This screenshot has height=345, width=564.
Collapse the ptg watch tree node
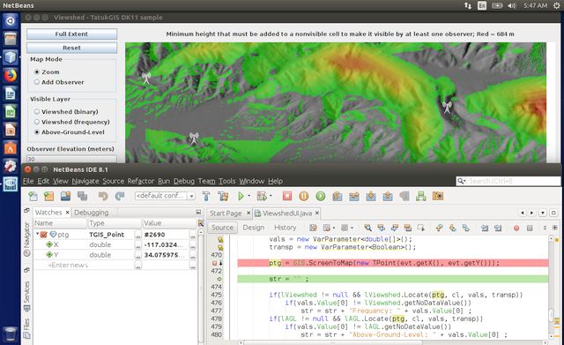[37, 234]
